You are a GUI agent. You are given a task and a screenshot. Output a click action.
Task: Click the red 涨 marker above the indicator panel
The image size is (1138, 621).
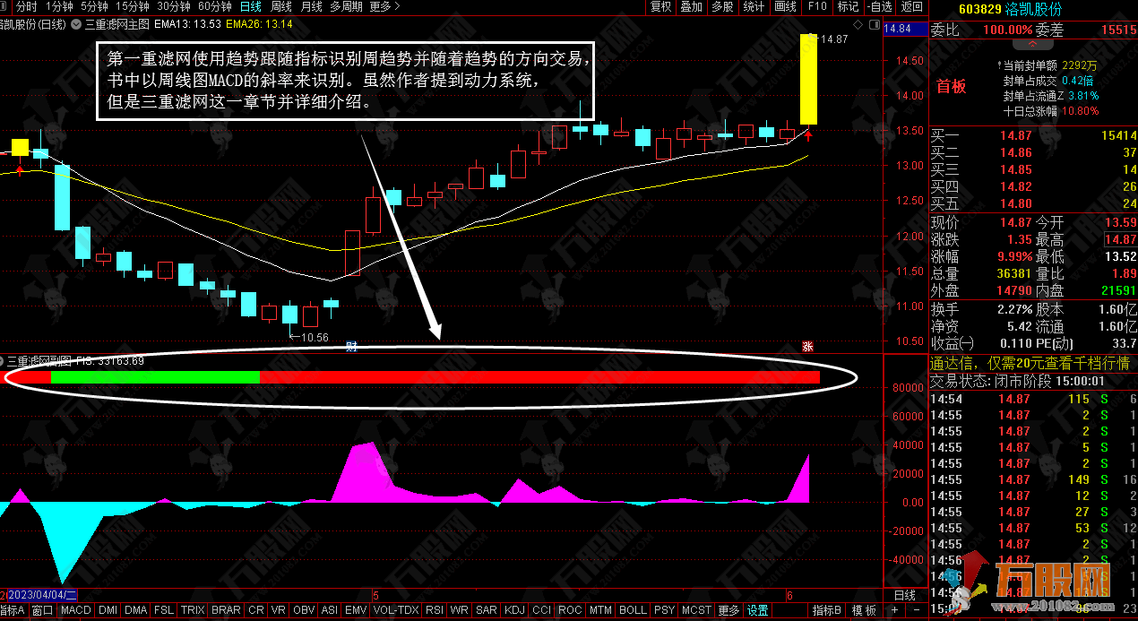pyautogui.click(x=807, y=347)
